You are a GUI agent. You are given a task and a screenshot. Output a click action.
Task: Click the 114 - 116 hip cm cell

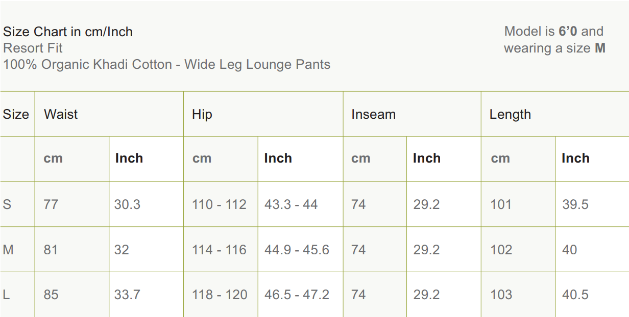[219, 250]
